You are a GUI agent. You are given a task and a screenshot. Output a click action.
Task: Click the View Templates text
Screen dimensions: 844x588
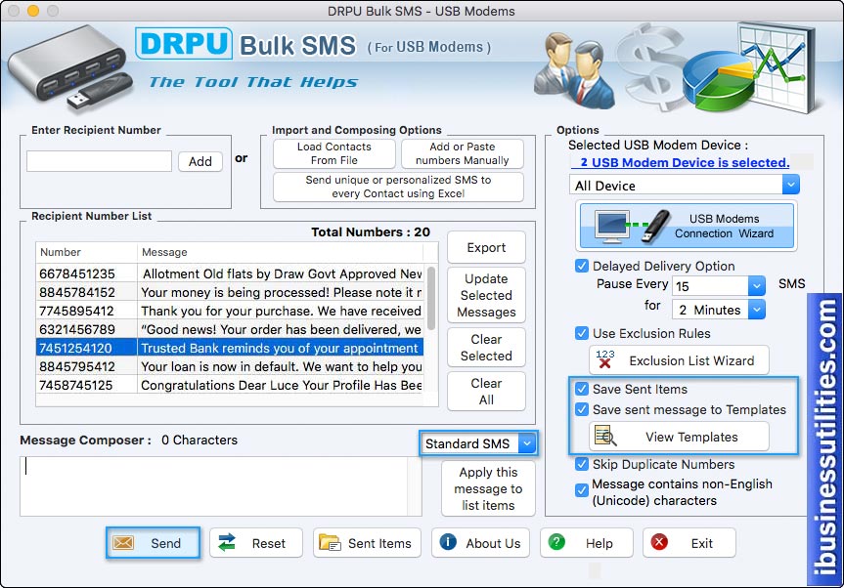pyautogui.click(x=691, y=437)
